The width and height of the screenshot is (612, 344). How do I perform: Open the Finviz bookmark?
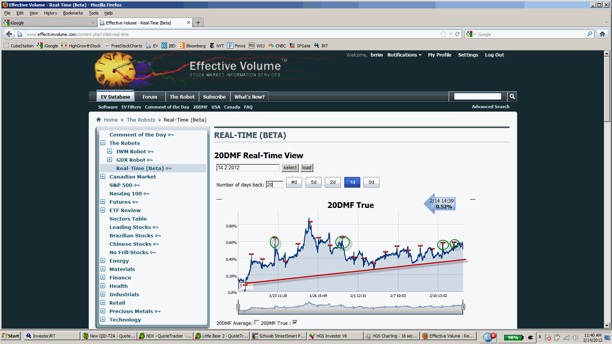(x=236, y=45)
